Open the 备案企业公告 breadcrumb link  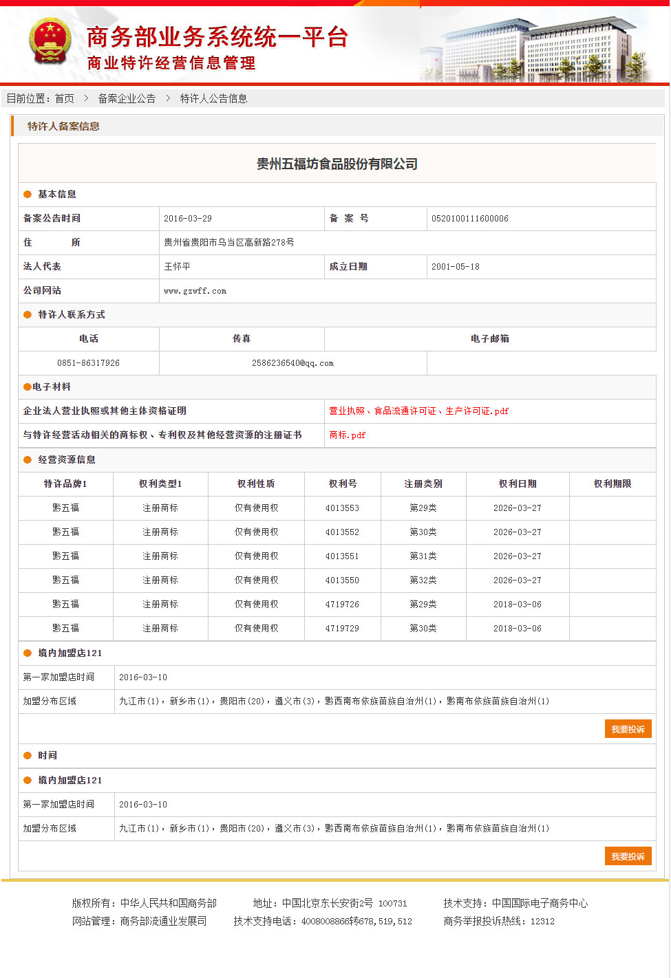(127, 98)
